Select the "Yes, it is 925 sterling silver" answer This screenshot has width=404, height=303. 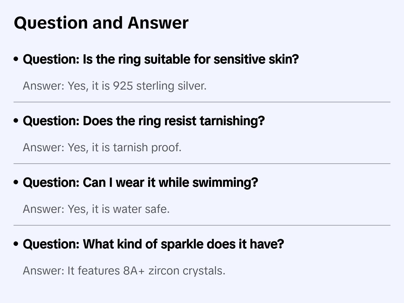pyautogui.click(x=115, y=86)
